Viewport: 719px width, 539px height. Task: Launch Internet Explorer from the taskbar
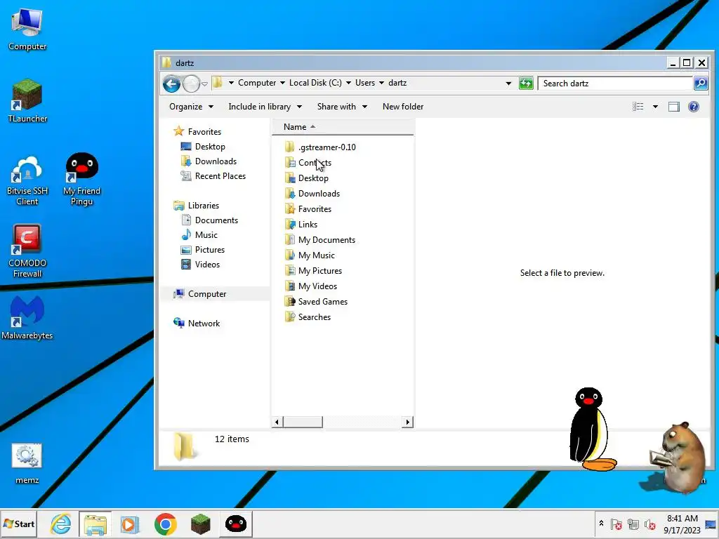click(x=60, y=524)
